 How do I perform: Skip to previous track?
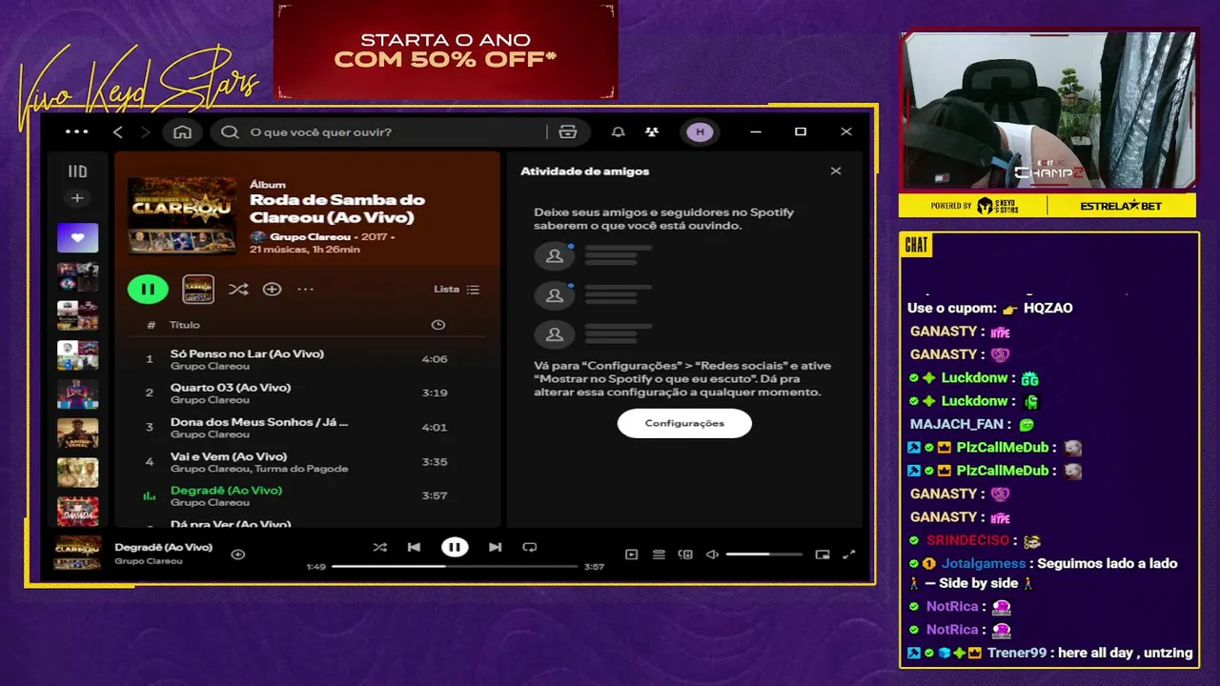coord(414,547)
